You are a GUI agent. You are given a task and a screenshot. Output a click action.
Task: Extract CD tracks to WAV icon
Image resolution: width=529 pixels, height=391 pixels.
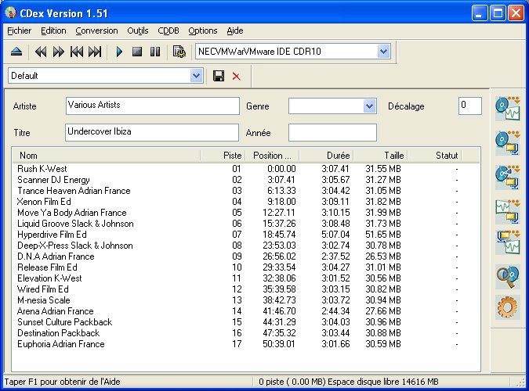pyautogui.click(x=508, y=109)
